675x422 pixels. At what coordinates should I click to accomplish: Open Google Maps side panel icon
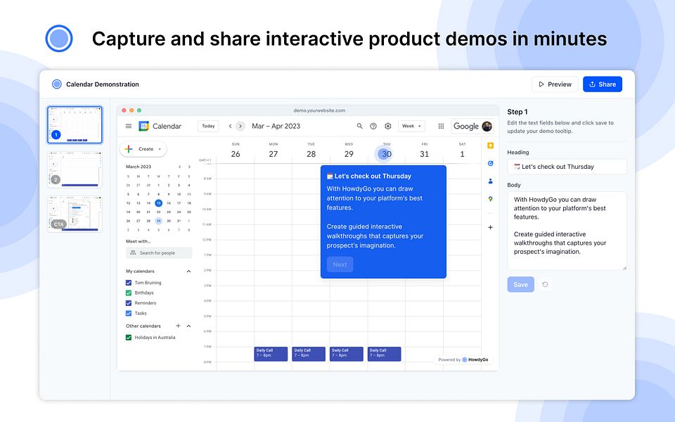490,199
